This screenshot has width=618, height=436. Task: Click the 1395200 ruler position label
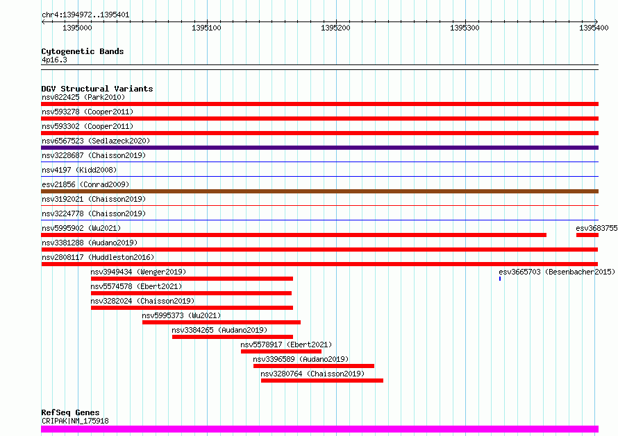335,28
